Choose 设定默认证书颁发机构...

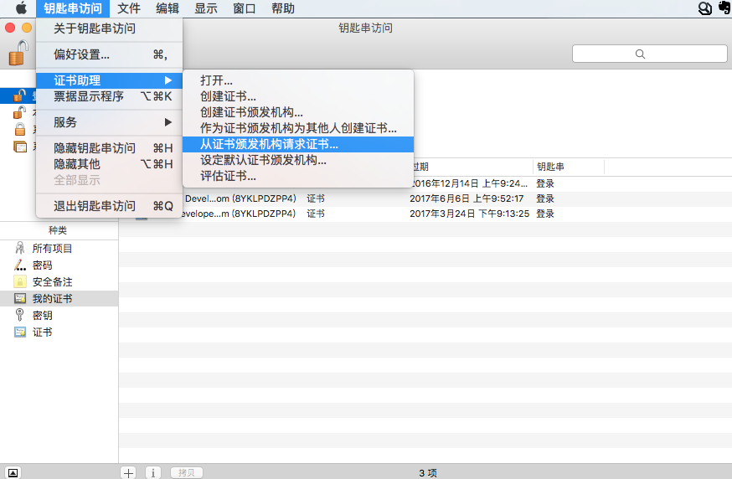pos(298,160)
